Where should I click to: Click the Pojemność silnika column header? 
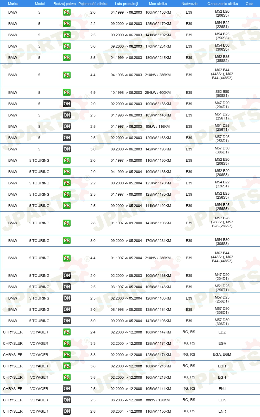click(x=93, y=4)
